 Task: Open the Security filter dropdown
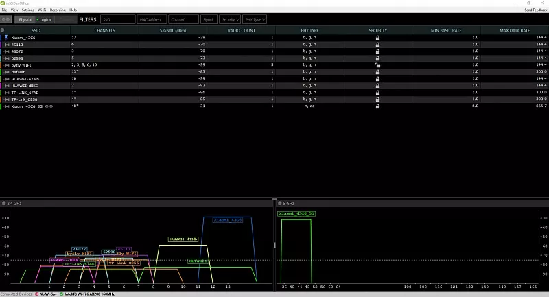[x=230, y=20]
